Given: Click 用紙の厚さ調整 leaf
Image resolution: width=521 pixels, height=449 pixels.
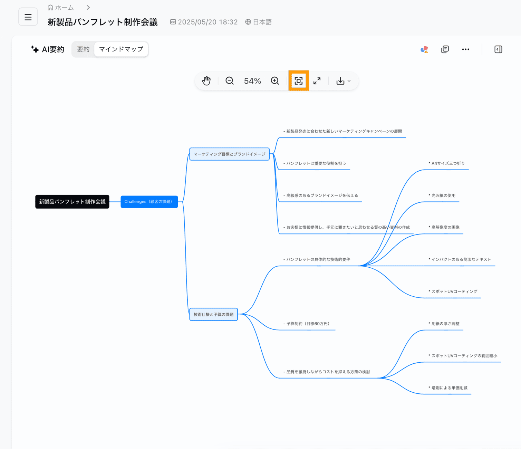Looking at the screenshot, I should 444,324.
